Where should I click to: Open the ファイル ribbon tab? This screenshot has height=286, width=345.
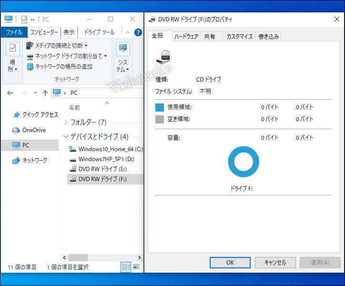[14, 32]
